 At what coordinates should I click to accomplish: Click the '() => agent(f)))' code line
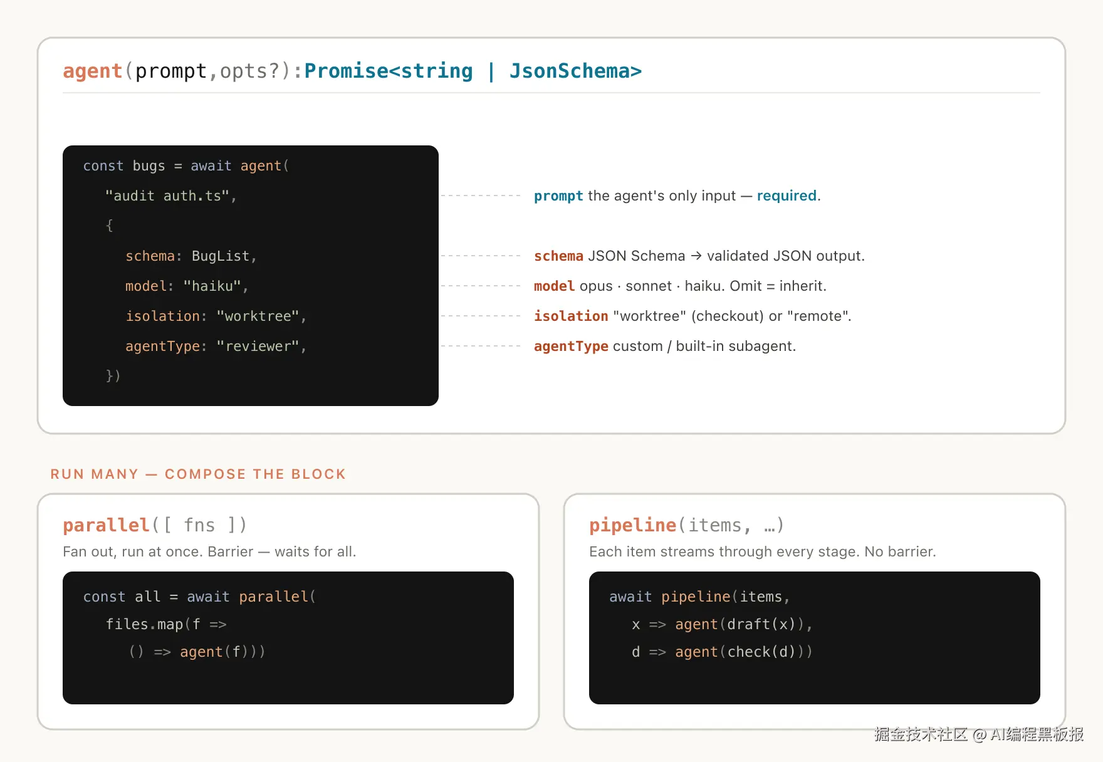tap(197, 652)
